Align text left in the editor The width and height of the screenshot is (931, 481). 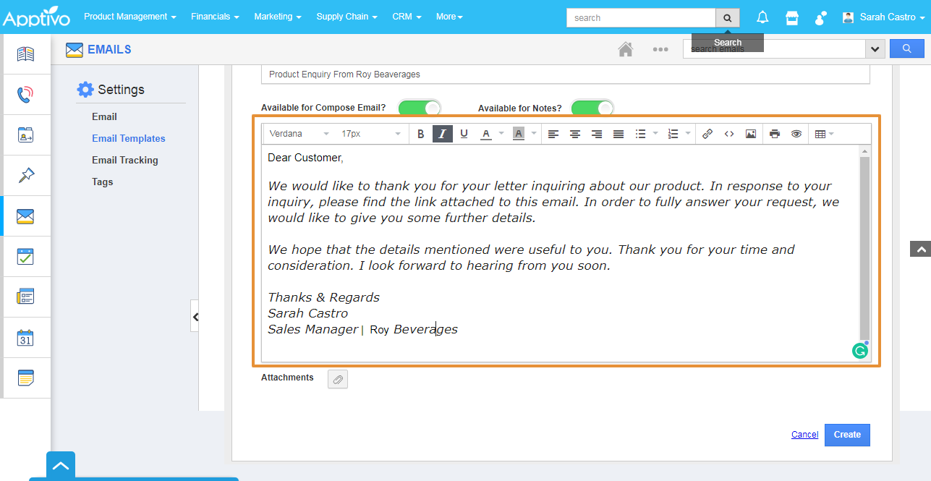coord(553,134)
